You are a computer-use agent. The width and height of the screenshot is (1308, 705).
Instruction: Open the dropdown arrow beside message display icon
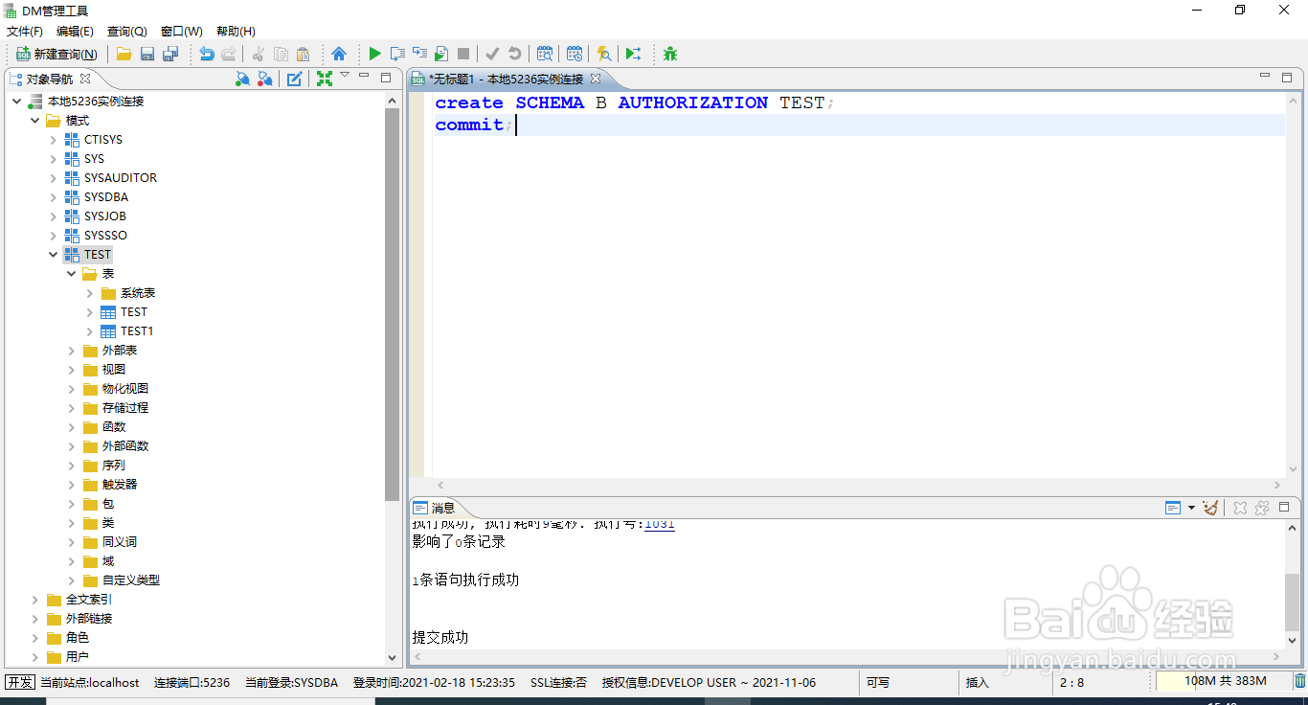(x=1191, y=508)
